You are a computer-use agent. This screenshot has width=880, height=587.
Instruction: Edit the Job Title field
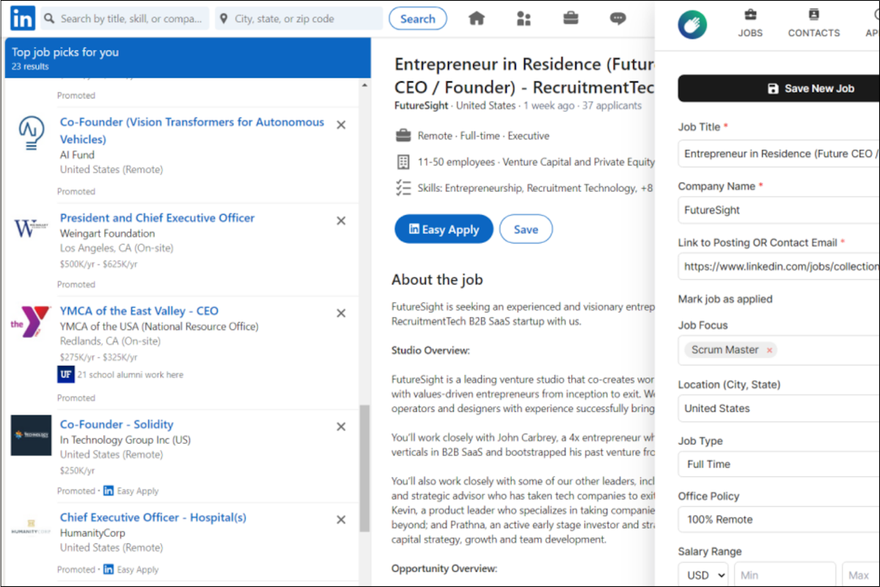(779, 154)
